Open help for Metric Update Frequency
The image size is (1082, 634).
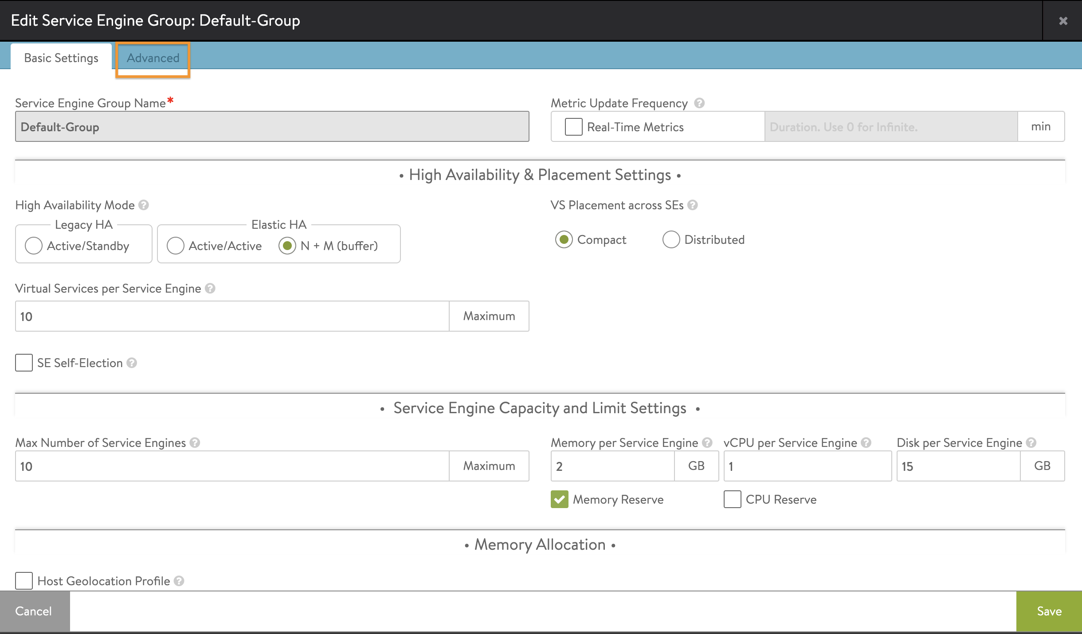(x=699, y=103)
